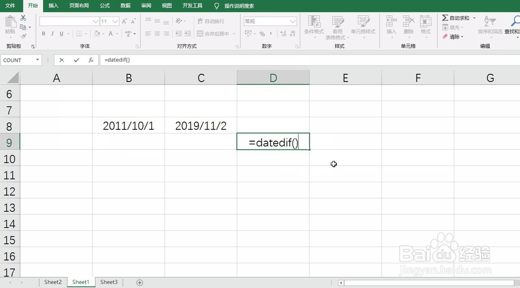Image resolution: width=520 pixels, height=288 pixels.
Task: Click Merge and Center (合并后居中) button
Action: coord(213,33)
